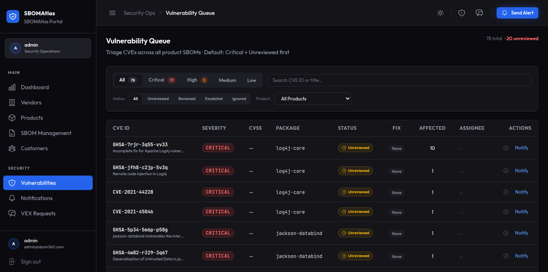Click Notify for CVE-2021-44228

tap(522, 192)
